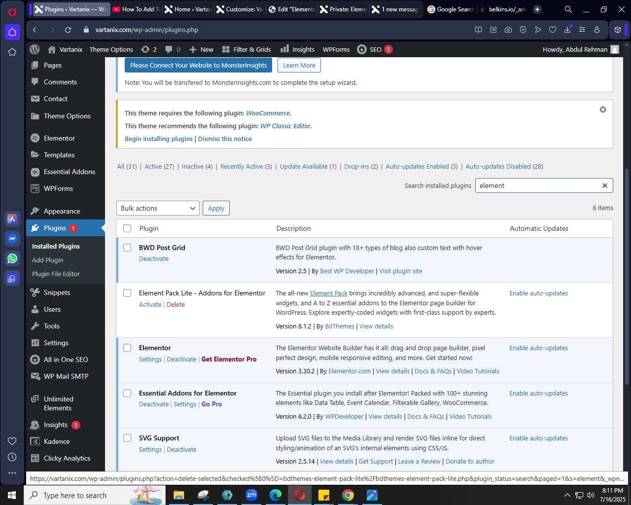Viewport: 631px width, 505px height.
Task: Click the page vertical scrollbar
Action: point(627,276)
